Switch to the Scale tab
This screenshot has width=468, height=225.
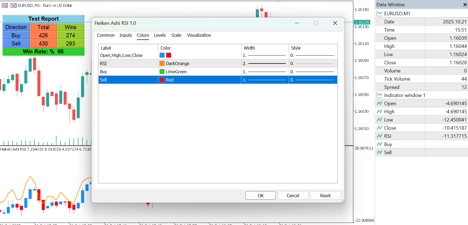[176, 35]
